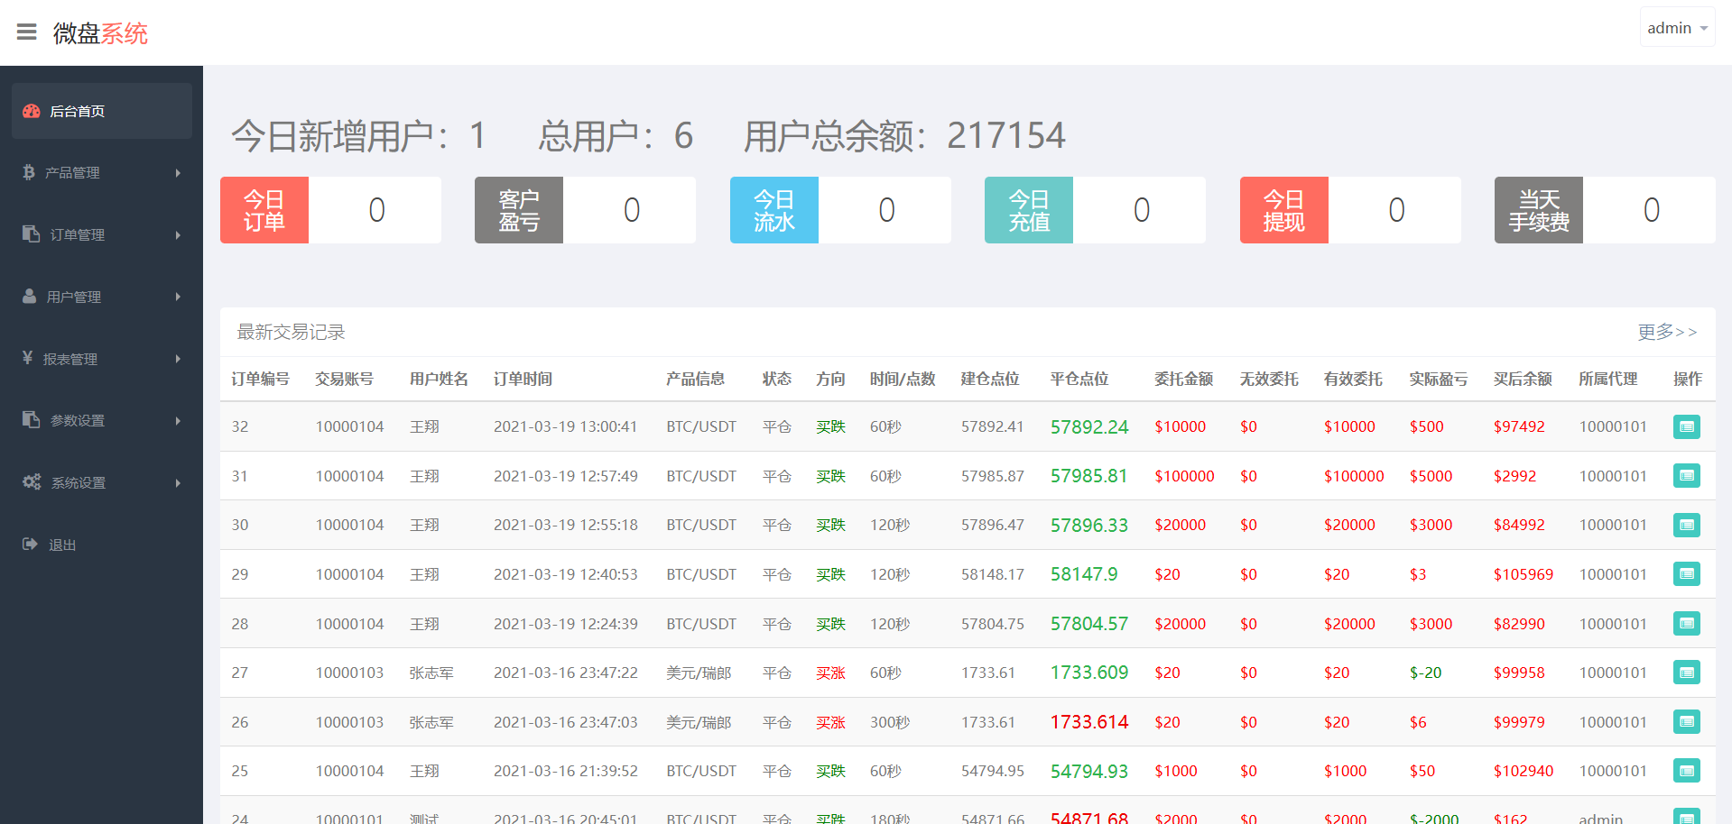Open details icon for order 32

[1686, 426]
